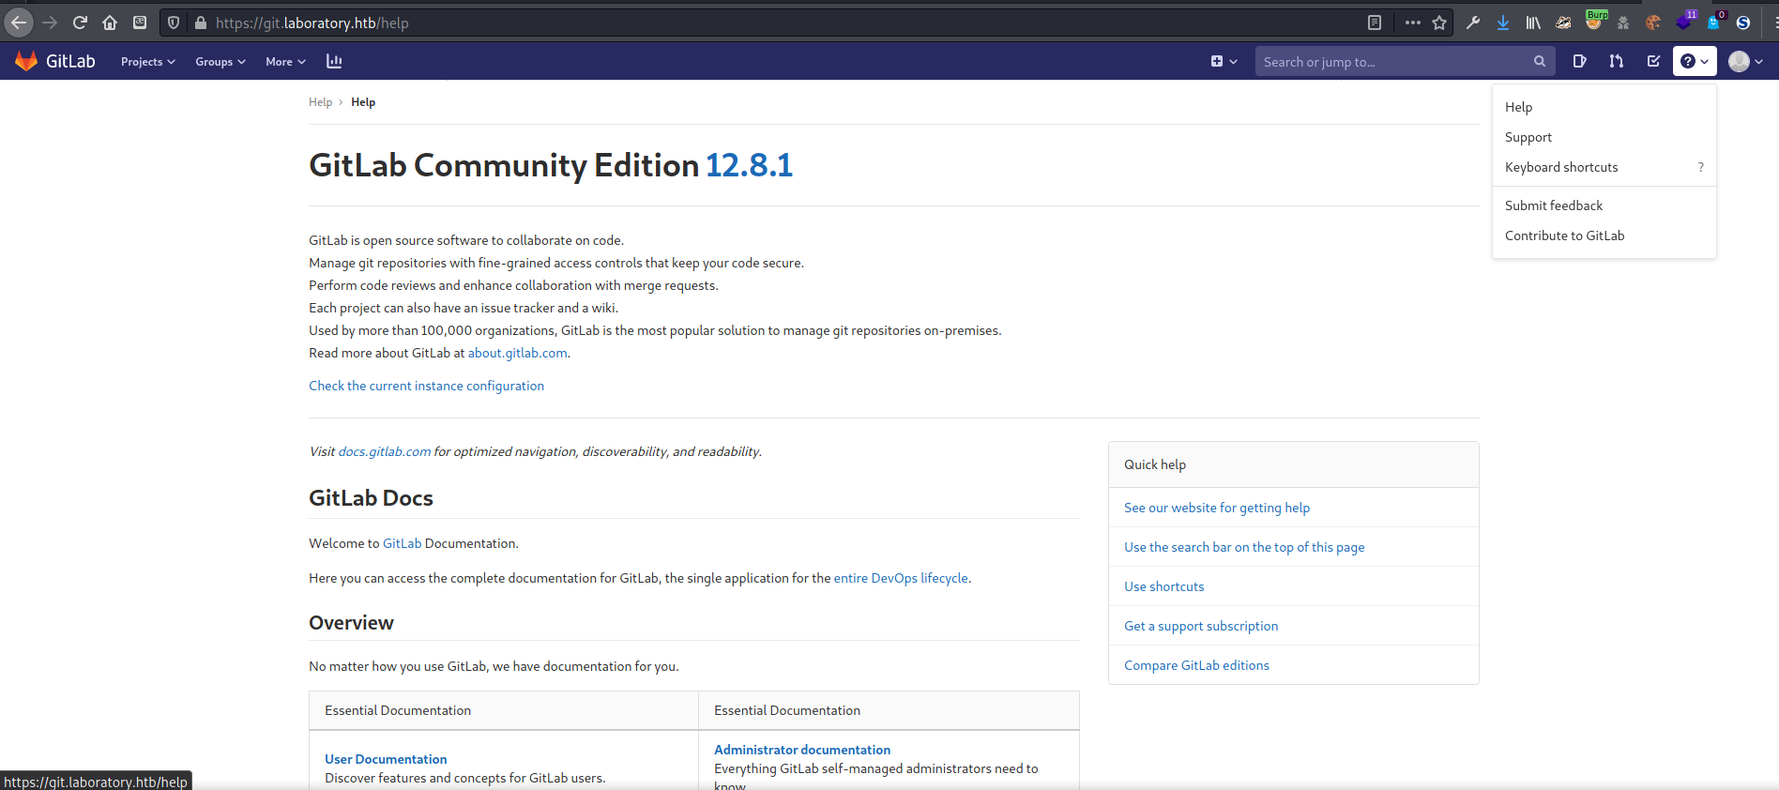Open the docs.gitlab.com link
The width and height of the screenshot is (1779, 790).
tap(385, 451)
